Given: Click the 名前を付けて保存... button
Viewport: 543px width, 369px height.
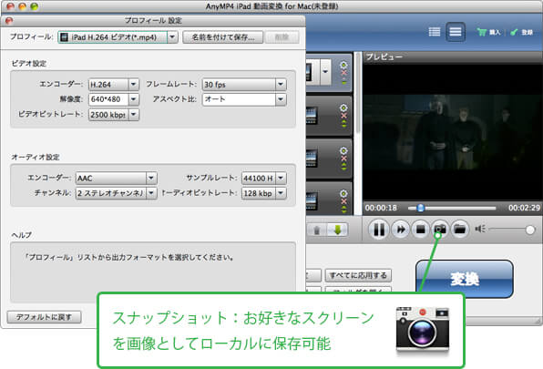Looking at the screenshot, I should click(x=222, y=37).
